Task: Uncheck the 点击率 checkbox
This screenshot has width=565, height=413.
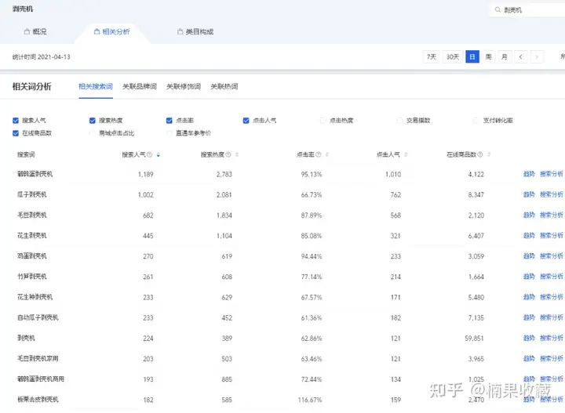Action: (169, 121)
